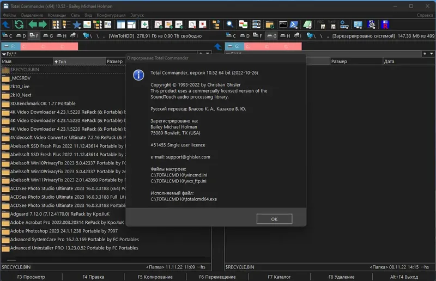Click blue arrow between panel tabs

pyautogui.click(x=218, y=46)
